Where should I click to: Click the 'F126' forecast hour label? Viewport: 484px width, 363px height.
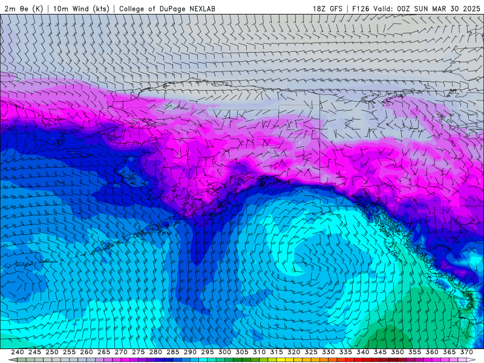(361, 8)
